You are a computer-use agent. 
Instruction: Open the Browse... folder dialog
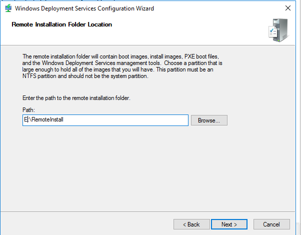click(209, 120)
